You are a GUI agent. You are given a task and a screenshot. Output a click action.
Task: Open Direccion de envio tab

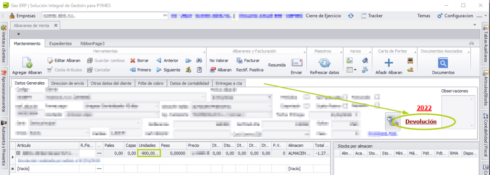point(68,83)
